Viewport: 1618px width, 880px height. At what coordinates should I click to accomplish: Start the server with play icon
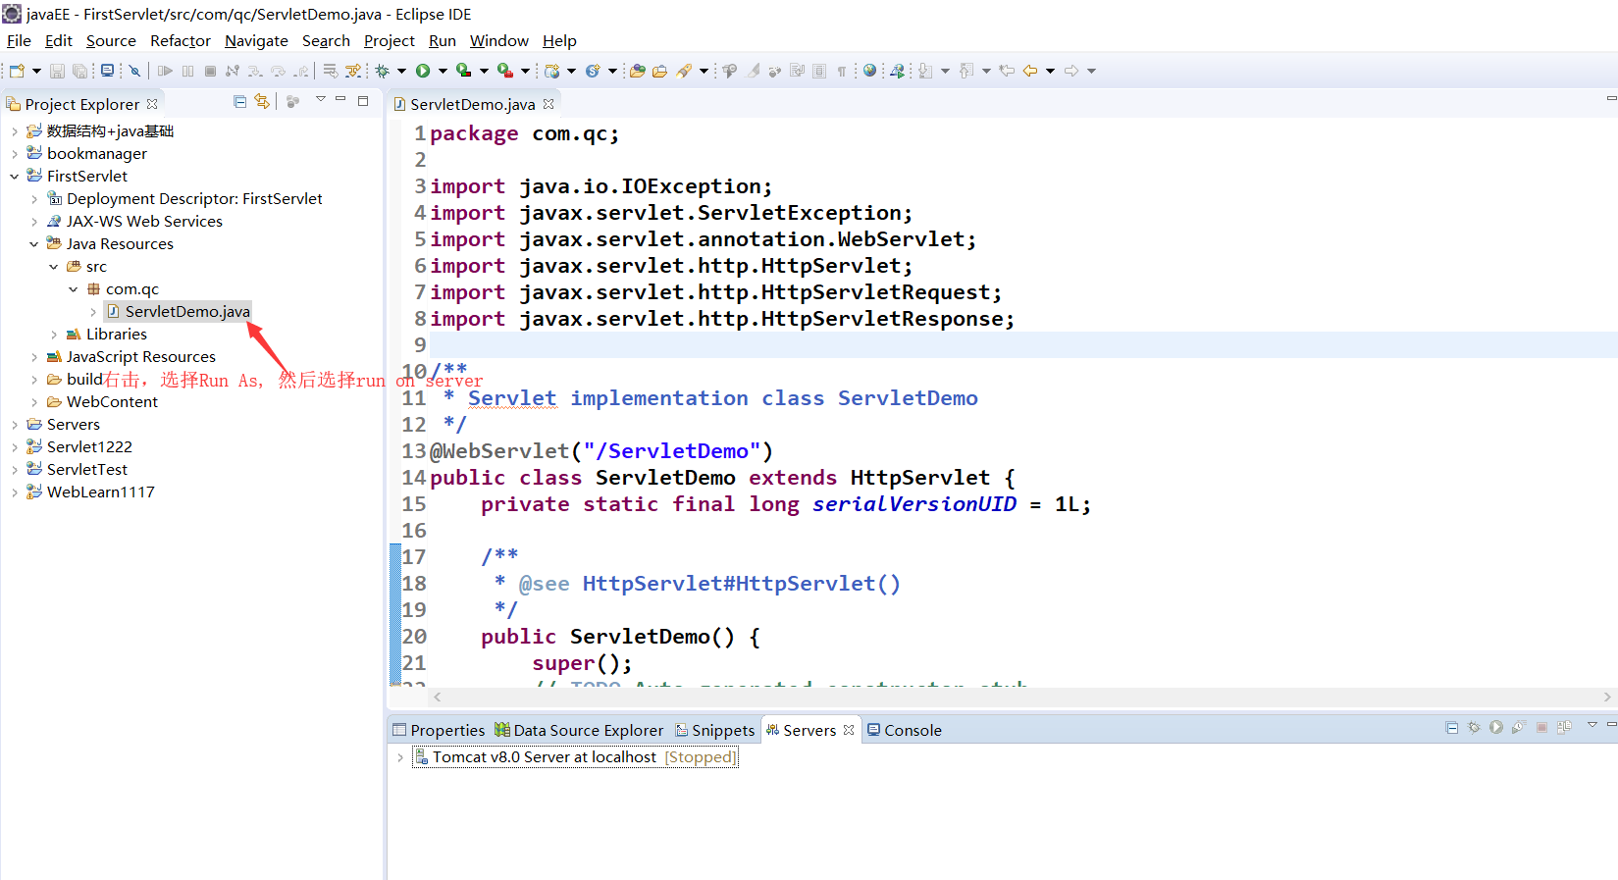[x=1496, y=728]
